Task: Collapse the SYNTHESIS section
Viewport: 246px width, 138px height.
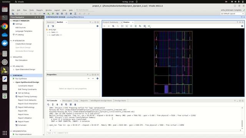Action: pos(11,76)
